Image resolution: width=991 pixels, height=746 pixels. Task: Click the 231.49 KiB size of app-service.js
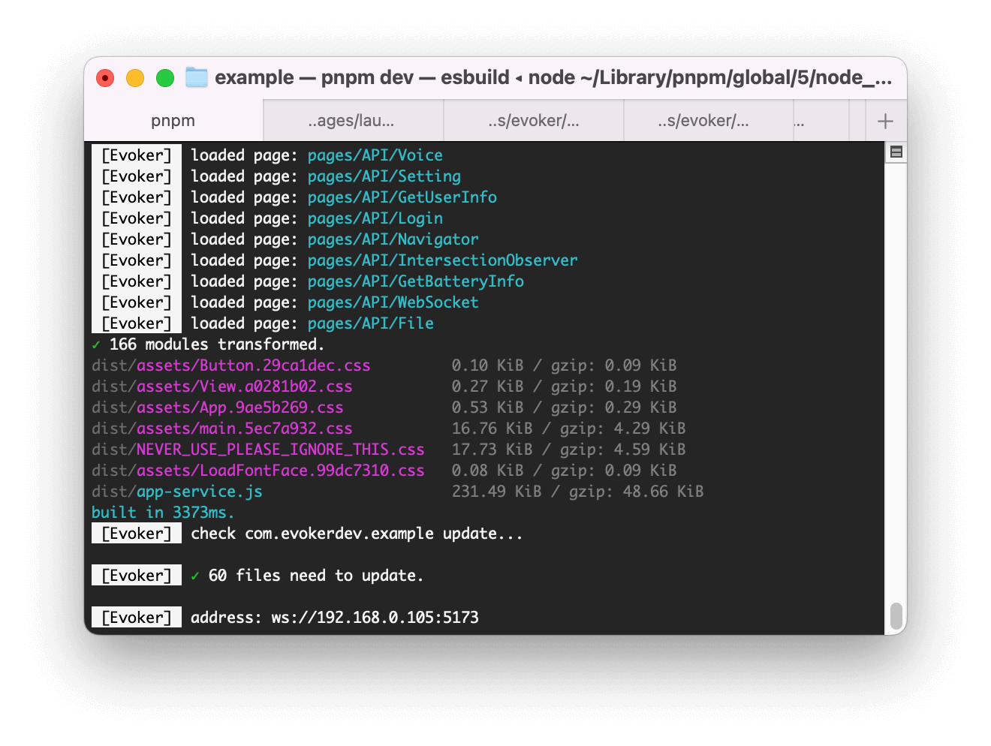click(497, 492)
